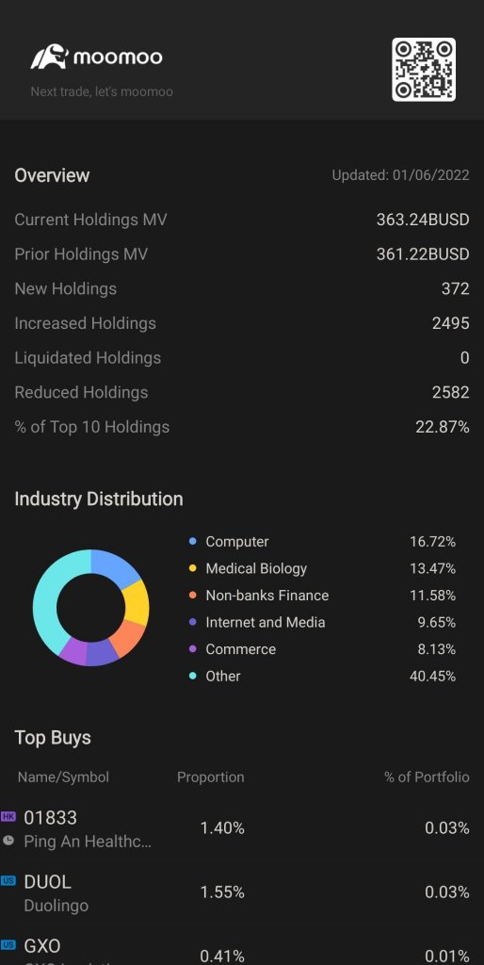Sort by the % of Portfolio column header
Image resolution: width=484 pixels, height=965 pixels.
[427, 777]
